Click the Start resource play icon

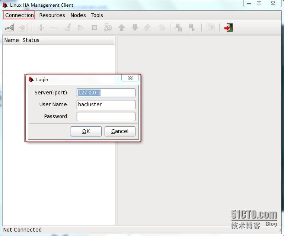point(81,28)
